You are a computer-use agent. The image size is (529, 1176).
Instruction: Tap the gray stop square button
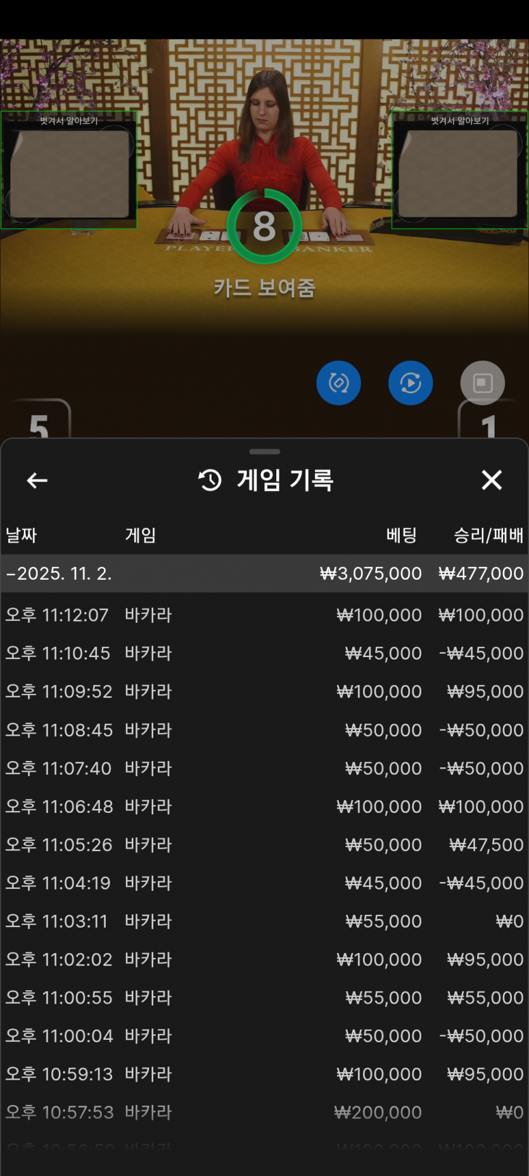pyautogui.click(x=483, y=383)
